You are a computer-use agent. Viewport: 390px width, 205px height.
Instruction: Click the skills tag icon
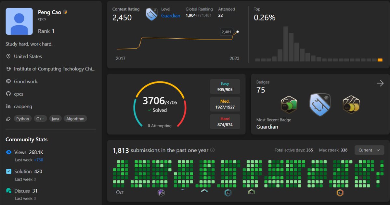(x=8, y=119)
